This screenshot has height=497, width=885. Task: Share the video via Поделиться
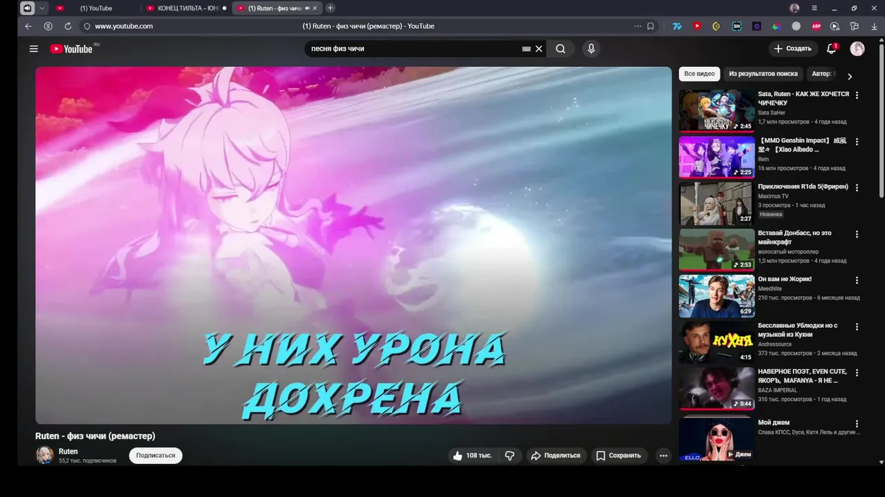coord(555,456)
